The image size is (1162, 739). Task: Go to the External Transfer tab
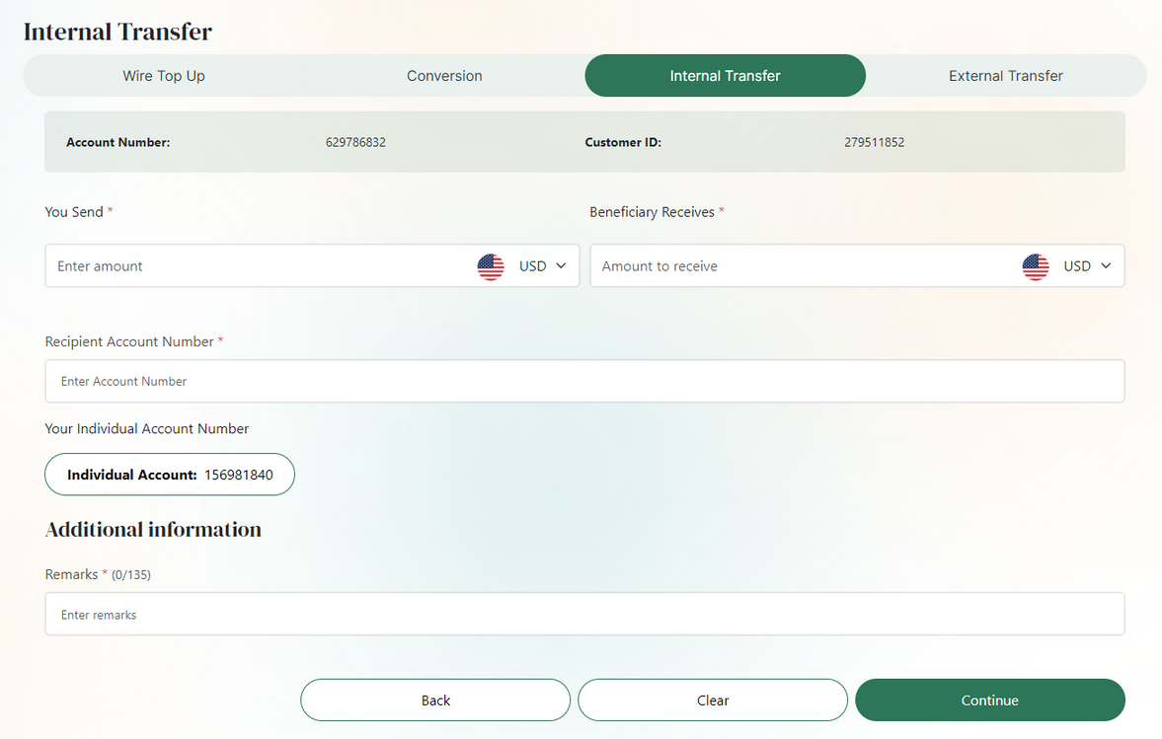coord(1005,76)
